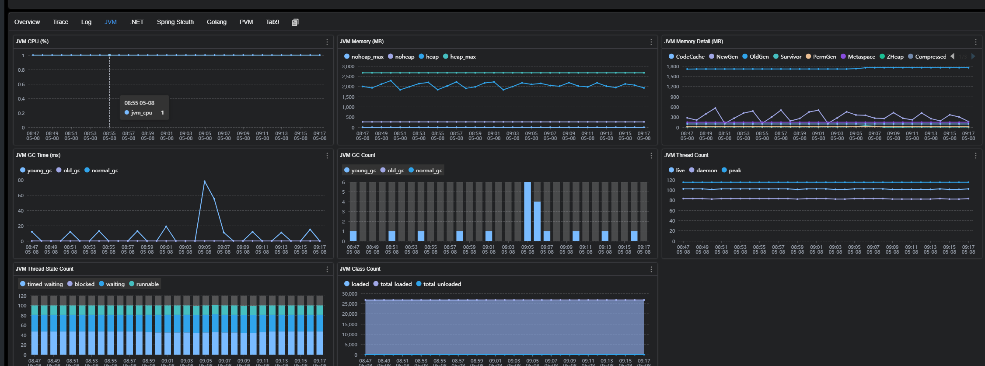Screen dimensions: 985x366
Task: Open the Spring Sleuth tab
Action: coord(175,22)
